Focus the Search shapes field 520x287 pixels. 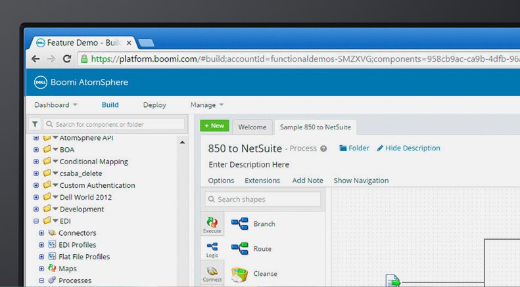pos(263,200)
